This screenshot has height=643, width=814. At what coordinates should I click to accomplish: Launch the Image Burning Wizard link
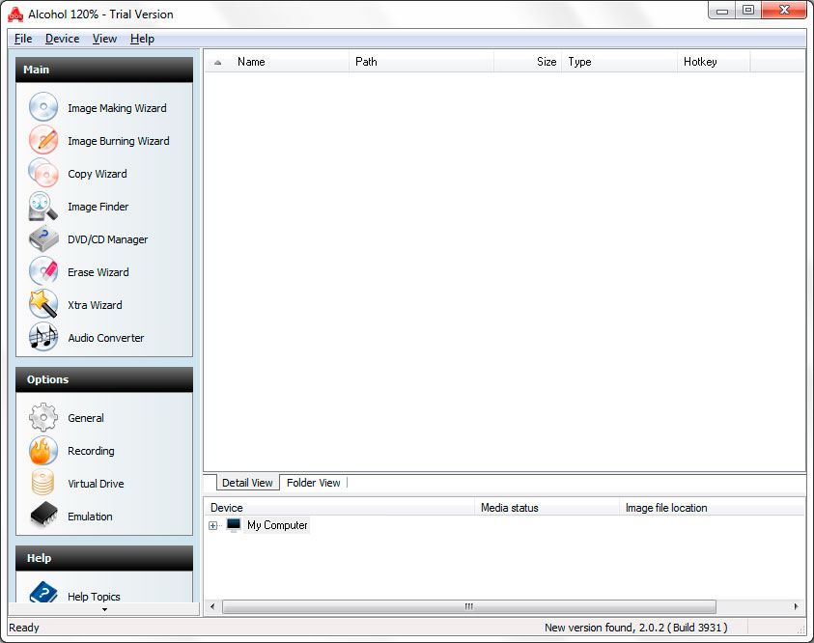tap(119, 141)
